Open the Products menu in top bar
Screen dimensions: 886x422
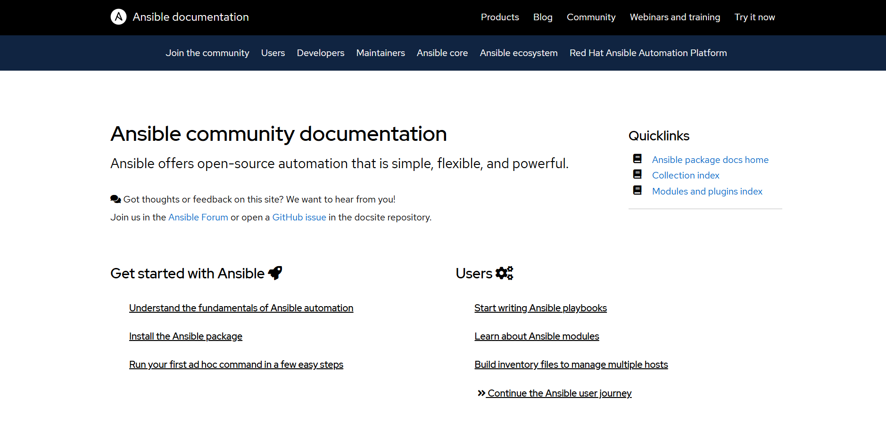click(x=500, y=17)
